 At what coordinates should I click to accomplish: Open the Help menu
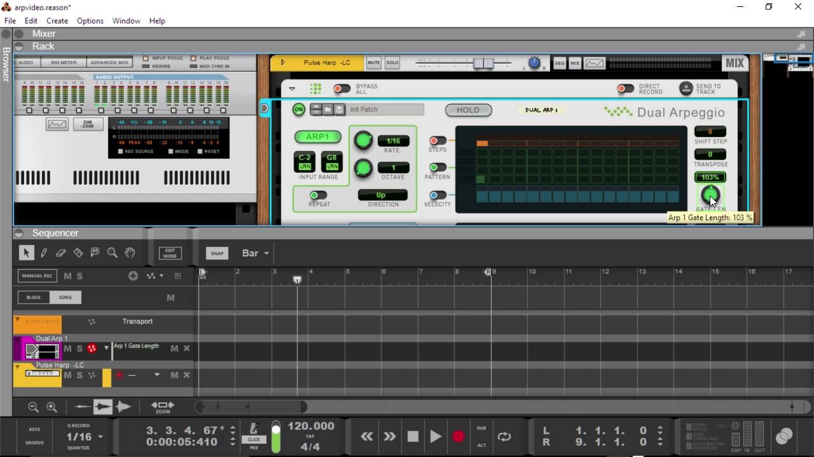pos(157,21)
